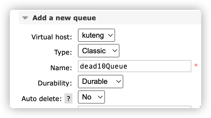This screenshot has height=118, width=211.
Task: Click the chevron arrow on the kuteng select
Action: 110,36
